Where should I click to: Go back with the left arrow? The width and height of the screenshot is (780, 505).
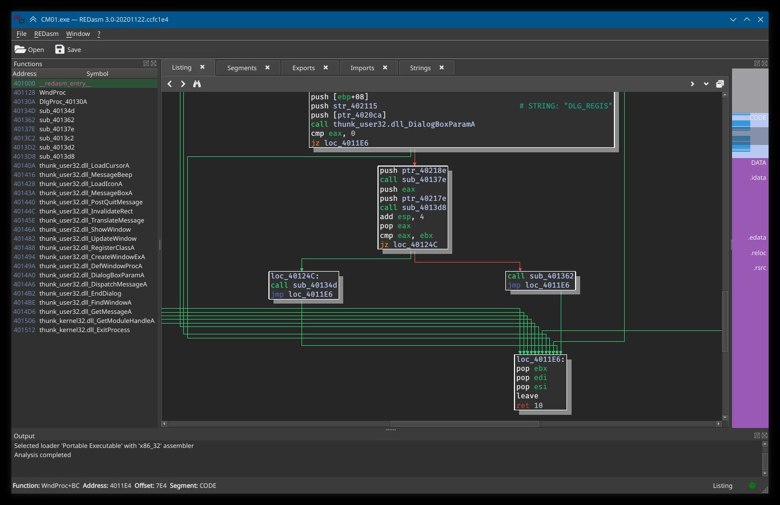170,84
